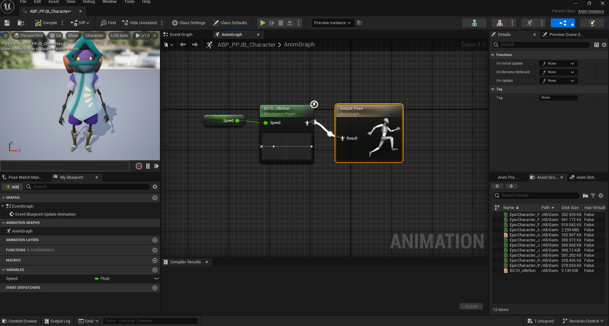Select BS1D_IdleRun asset in Asset Browser

click(522, 271)
